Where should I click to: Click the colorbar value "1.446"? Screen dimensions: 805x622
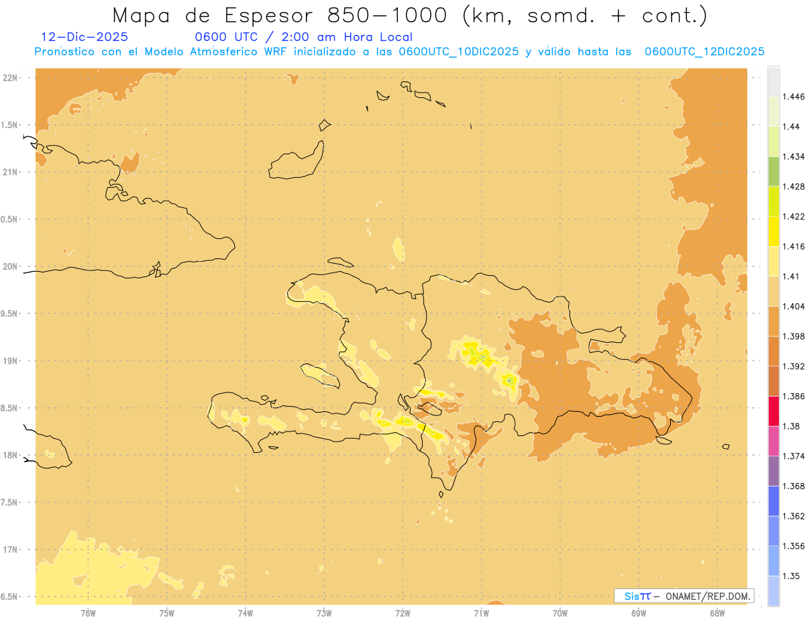794,97
